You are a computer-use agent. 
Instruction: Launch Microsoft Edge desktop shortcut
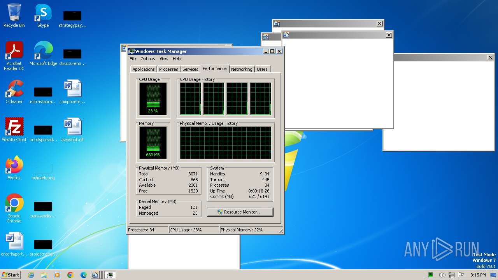pyautogui.click(x=43, y=54)
